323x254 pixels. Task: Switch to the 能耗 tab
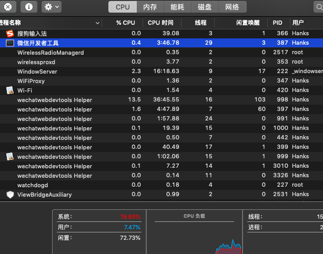pyautogui.click(x=177, y=7)
